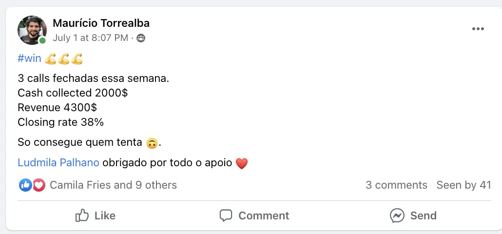This screenshot has height=234, width=502.
Task: Click the blue thumbs-up reaction icon
Action: (x=25, y=185)
